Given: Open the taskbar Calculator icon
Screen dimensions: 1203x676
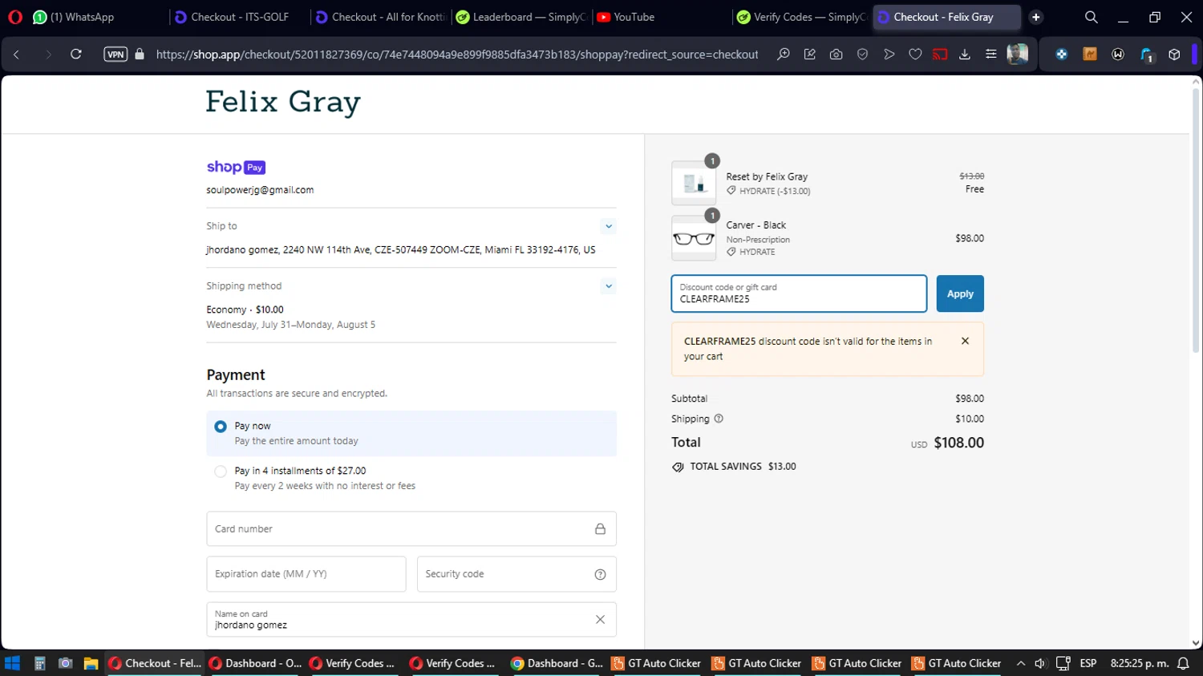Looking at the screenshot, I should click(39, 663).
